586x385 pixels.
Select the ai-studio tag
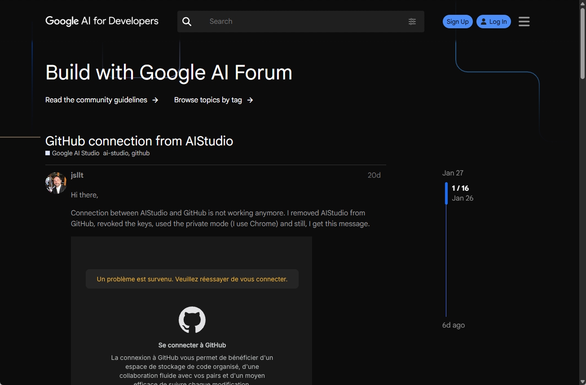[x=116, y=153]
